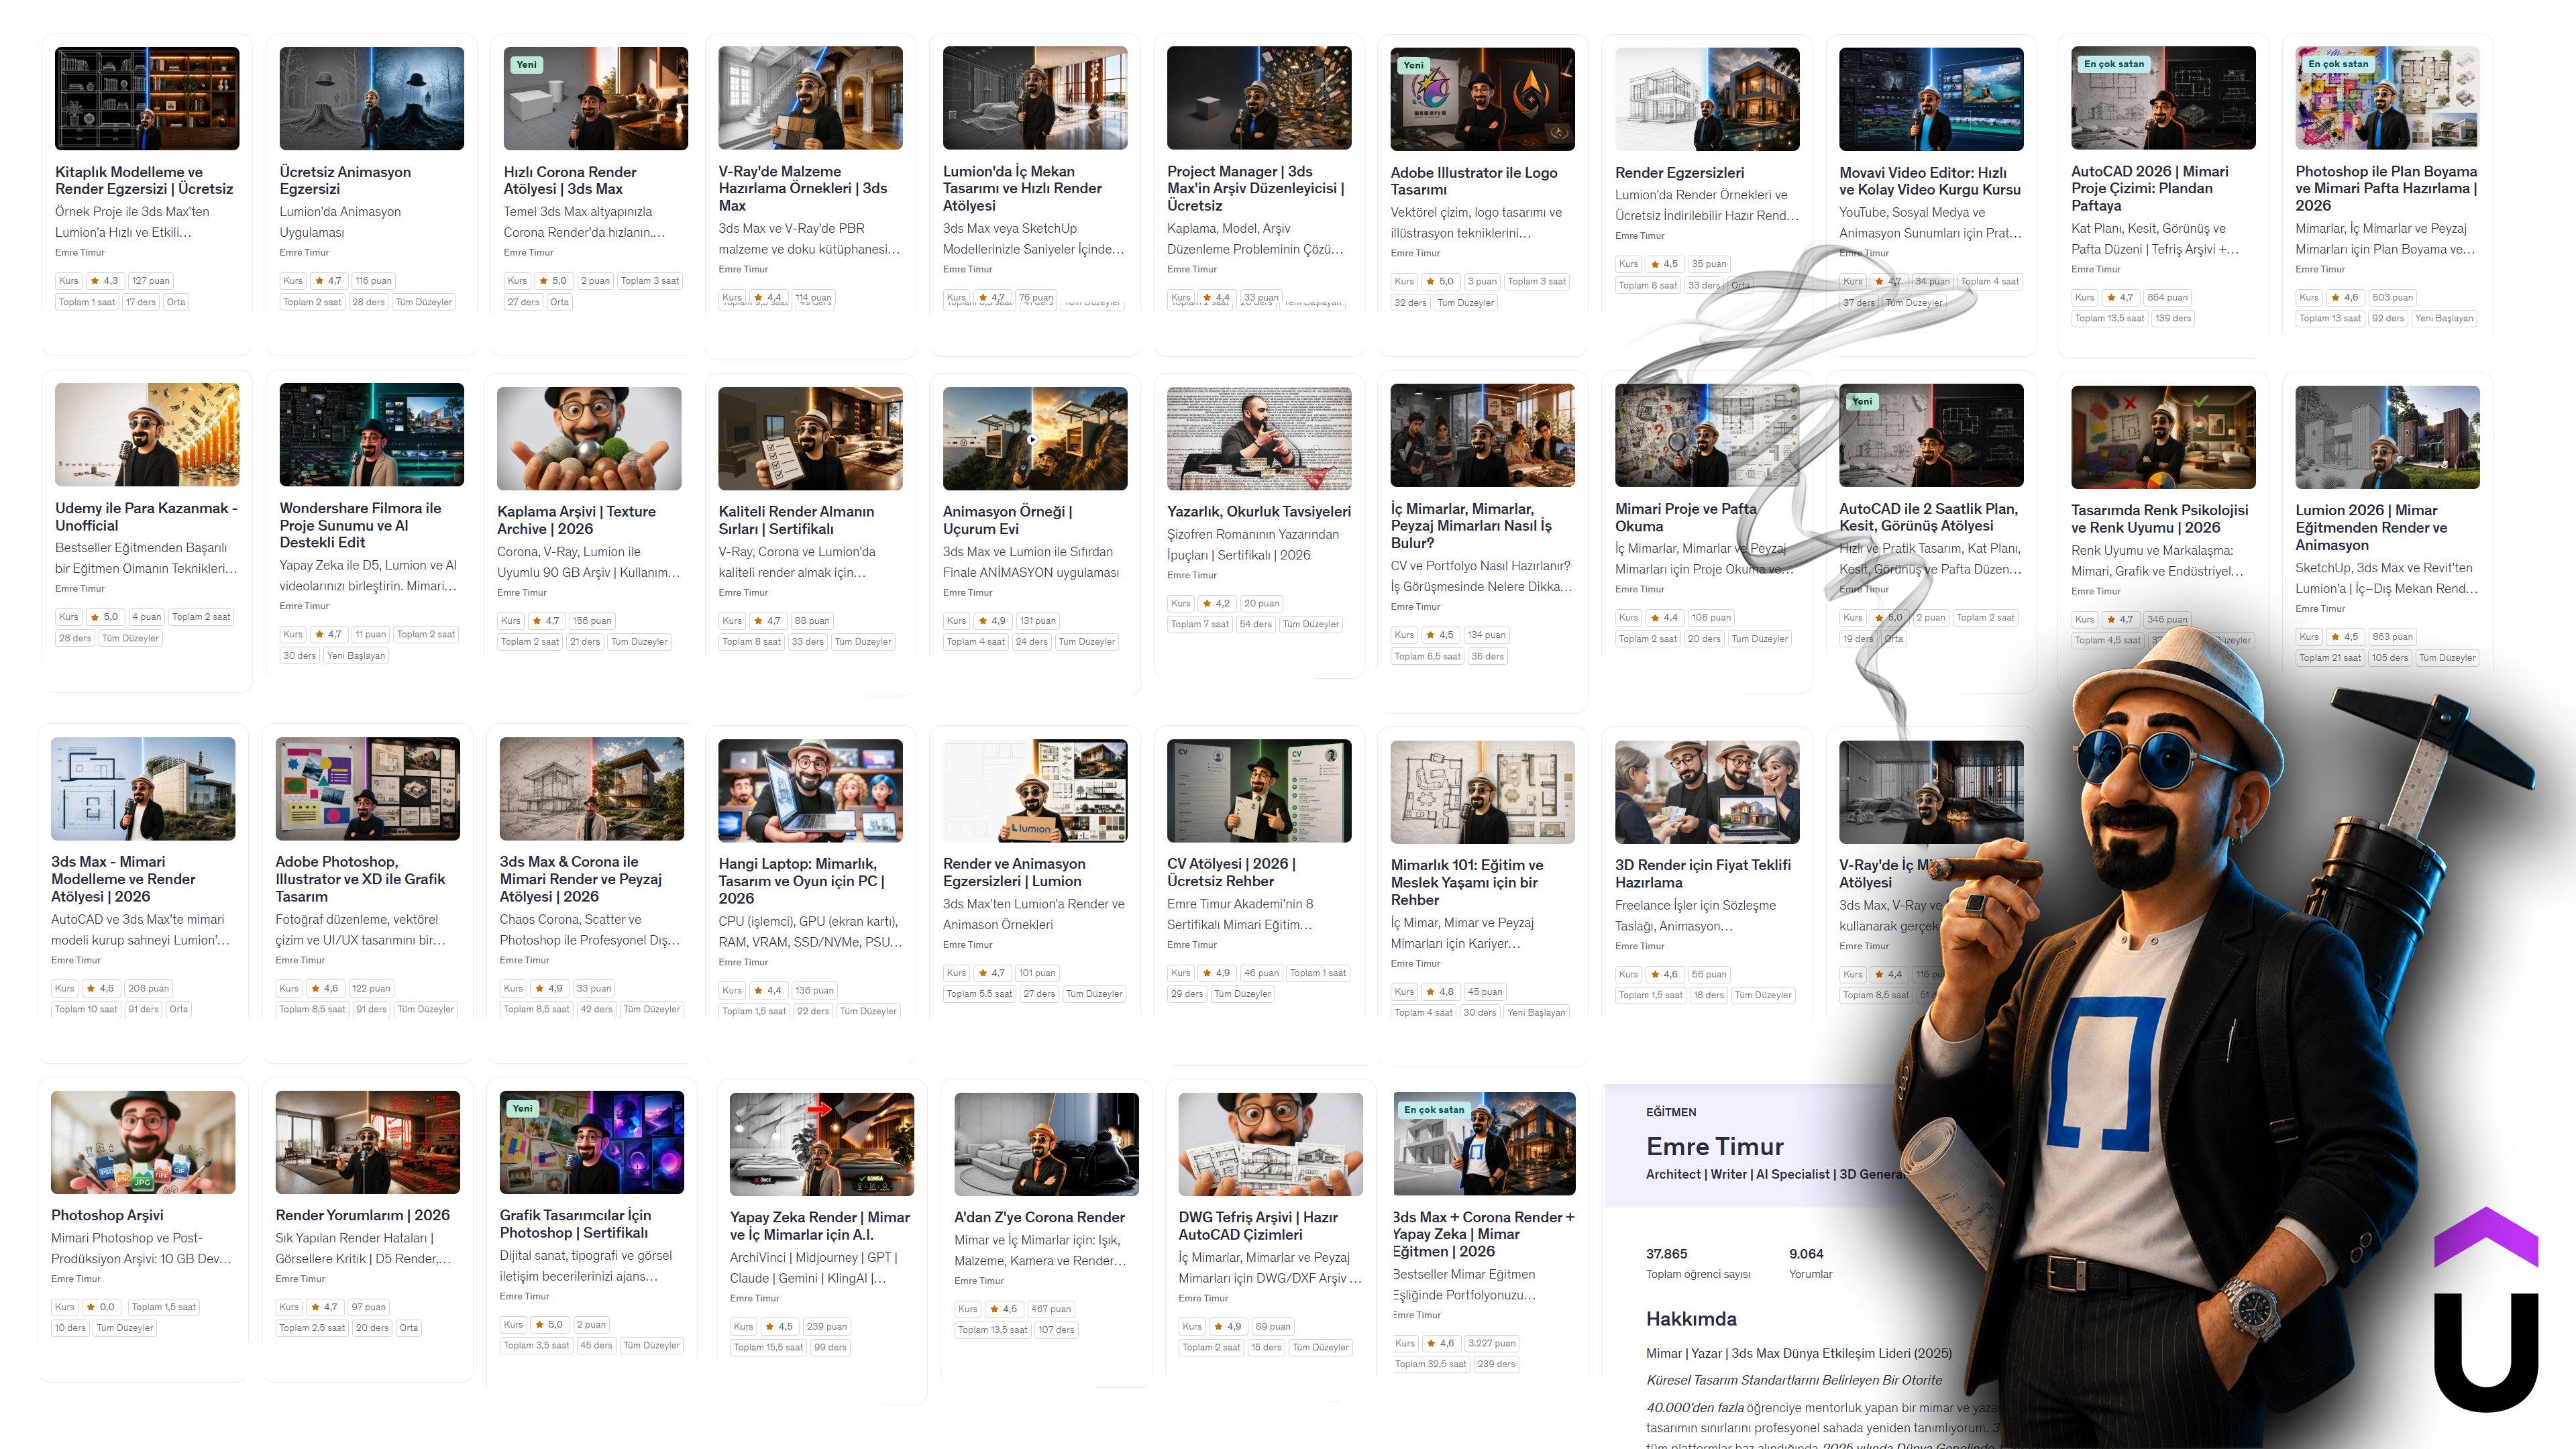
Task: Select the 3D Render Fiyat Teklifi thumbnail
Action: [x=1707, y=792]
